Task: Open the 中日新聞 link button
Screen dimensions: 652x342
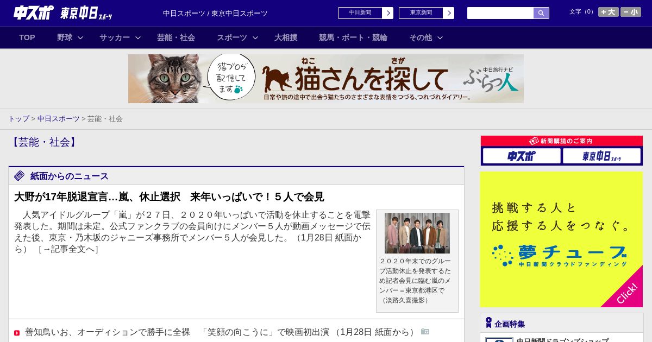Action: pos(360,13)
